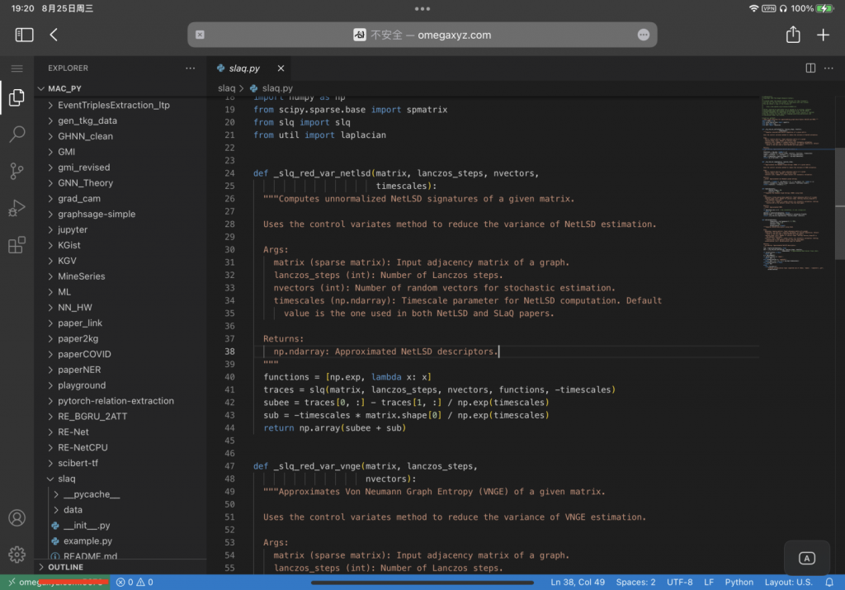
Task: Click the Python language mode in status bar
Action: [x=739, y=582]
